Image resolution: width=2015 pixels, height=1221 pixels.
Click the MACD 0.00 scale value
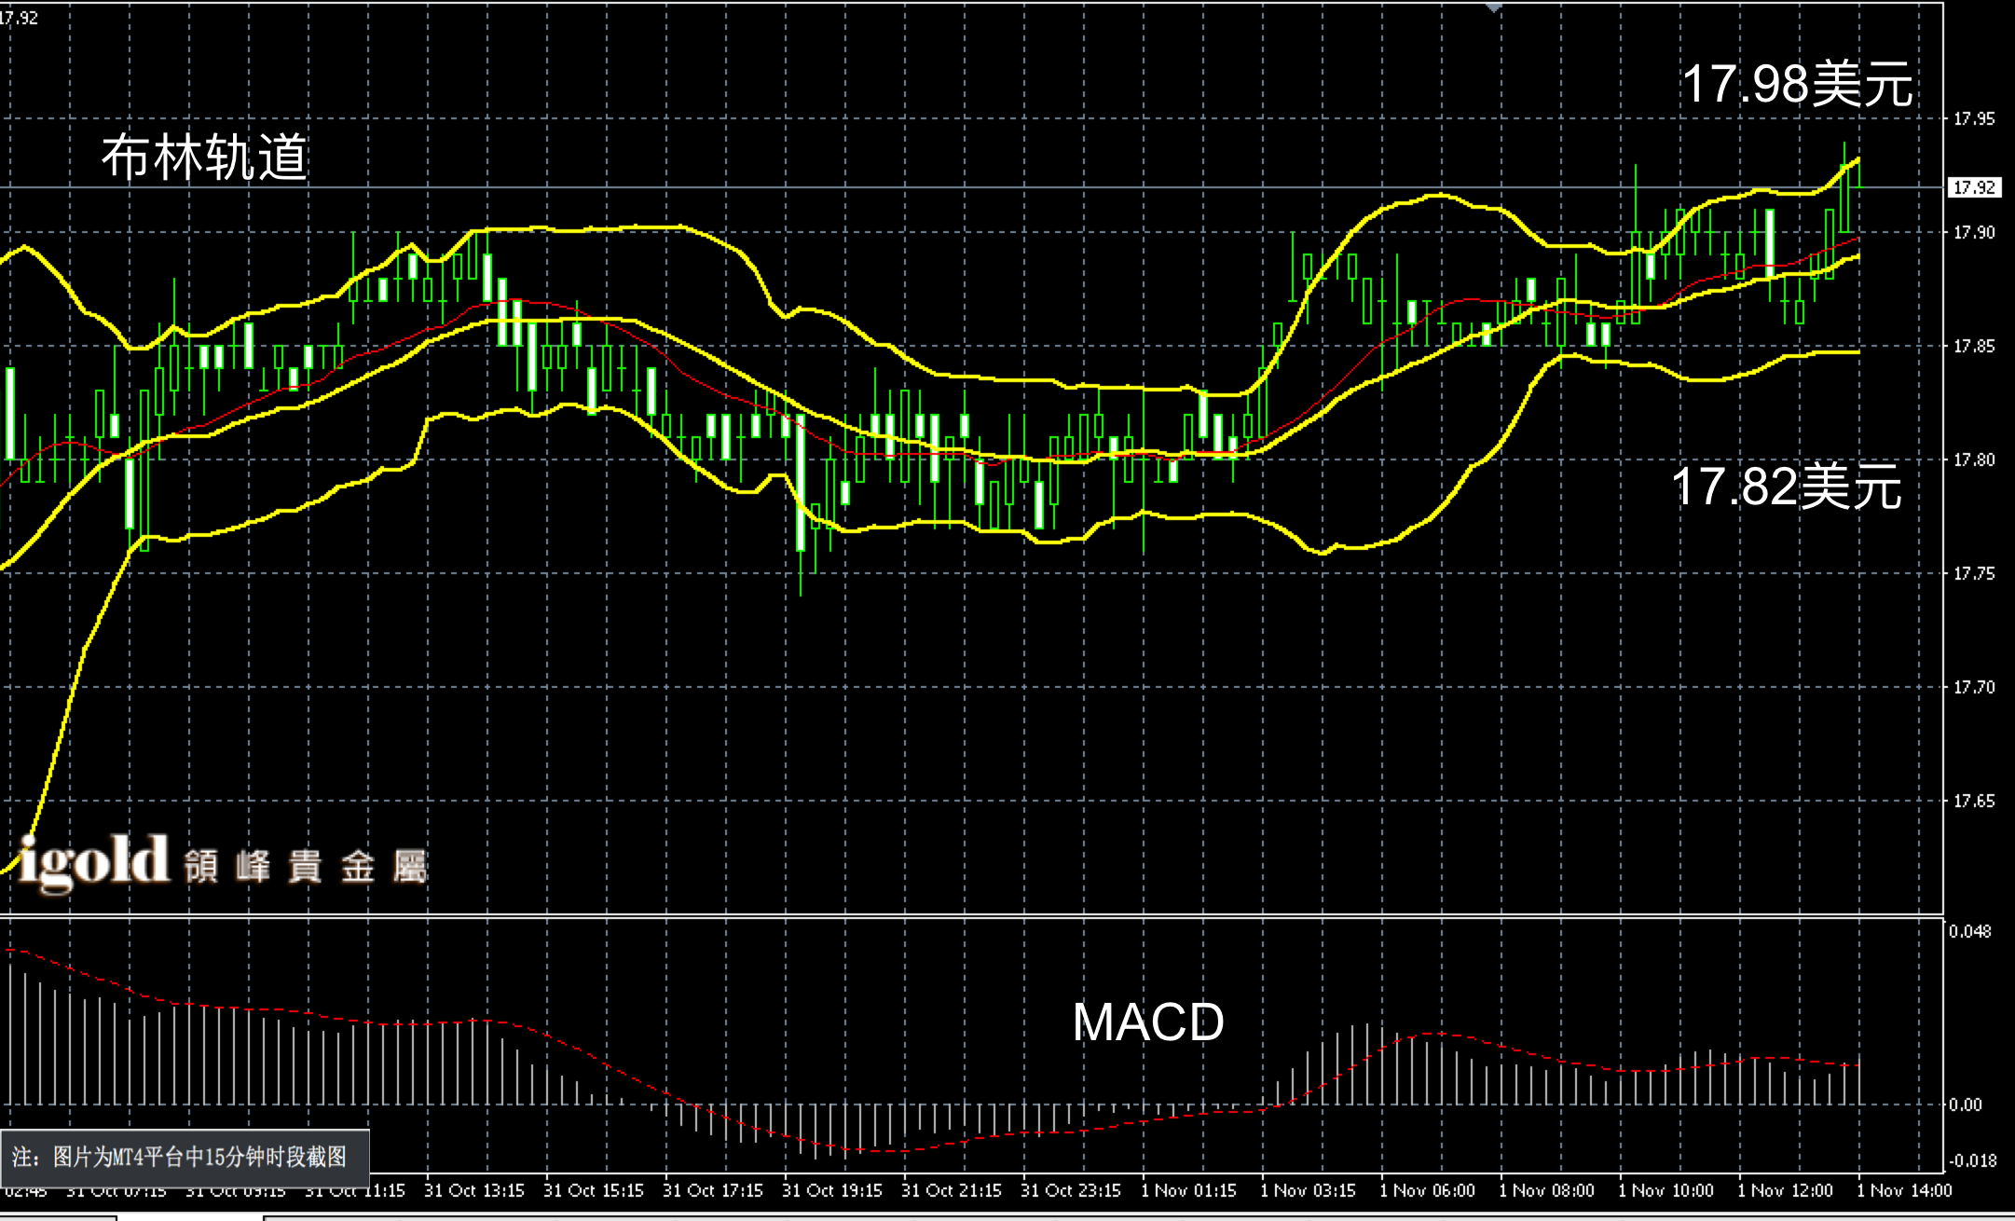[1965, 1104]
